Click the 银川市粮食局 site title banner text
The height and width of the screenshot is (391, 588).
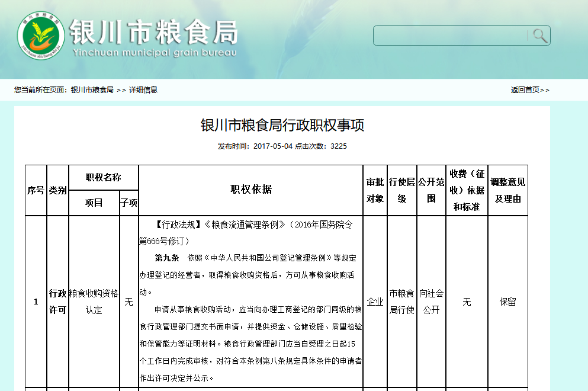(x=153, y=32)
